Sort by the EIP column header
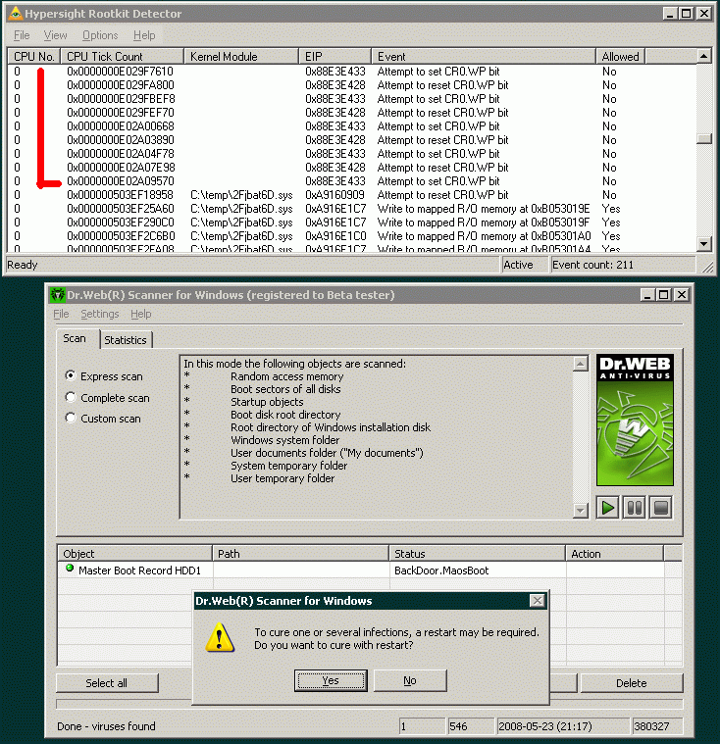Viewport: 720px width, 744px height. 334,57
